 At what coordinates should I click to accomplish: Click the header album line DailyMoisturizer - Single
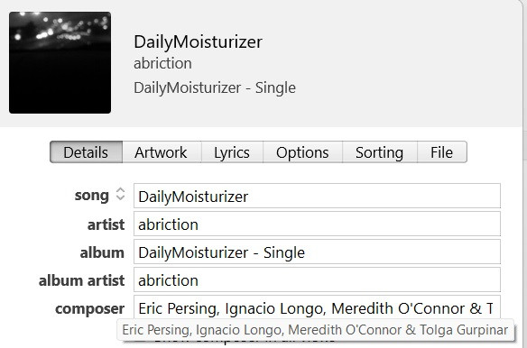point(215,88)
